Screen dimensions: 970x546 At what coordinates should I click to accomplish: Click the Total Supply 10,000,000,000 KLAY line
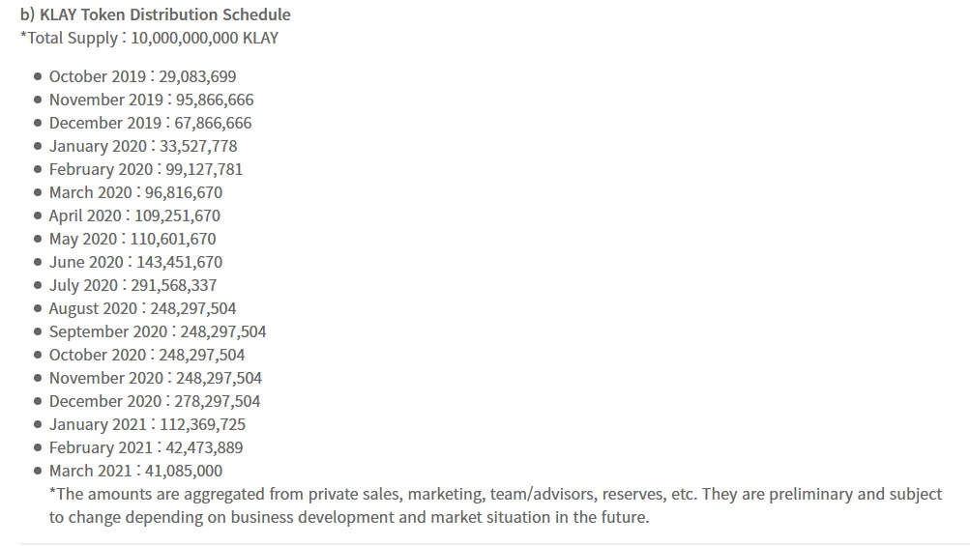149,38
